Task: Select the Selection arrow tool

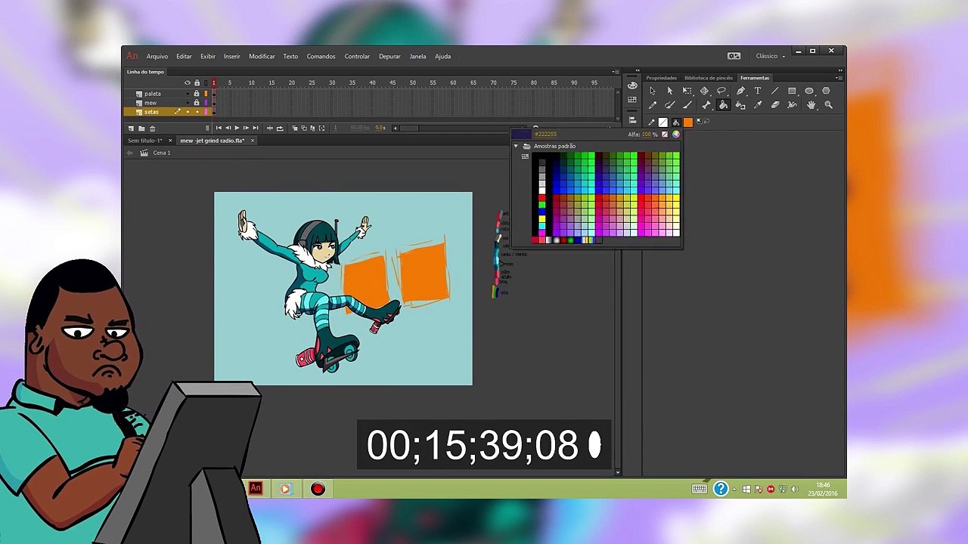Action: coord(653,91)
